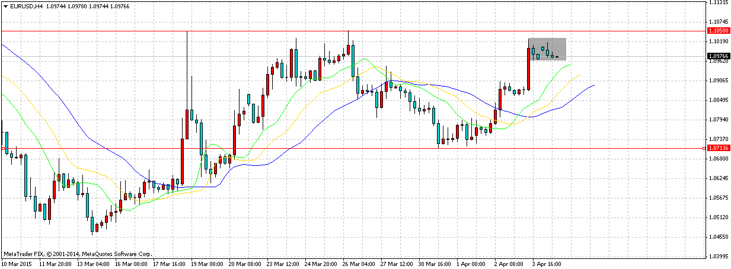Select the red 1.10500 price label
The height and width of the screenshot is (269, 731).
point(718,30)
